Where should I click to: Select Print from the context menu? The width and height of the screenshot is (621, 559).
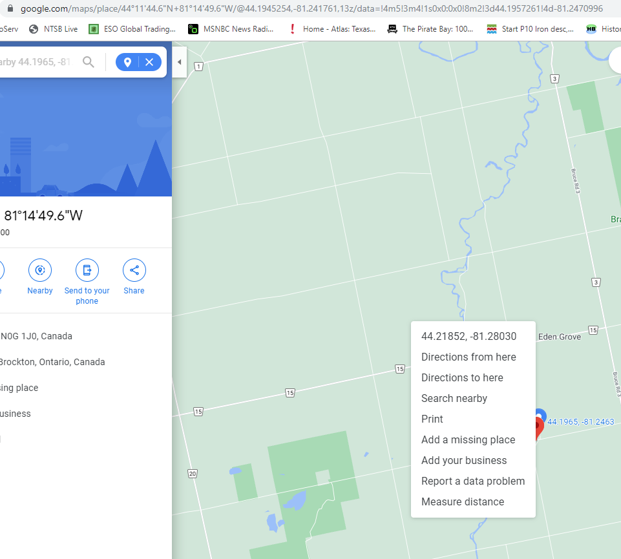pyautogui.click(x=432, y=419)
